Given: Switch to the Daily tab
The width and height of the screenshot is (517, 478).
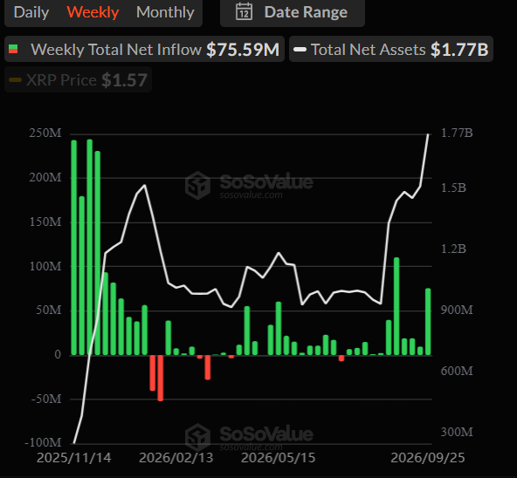Looking at the screenshot, I should click(x=31, y=12).
